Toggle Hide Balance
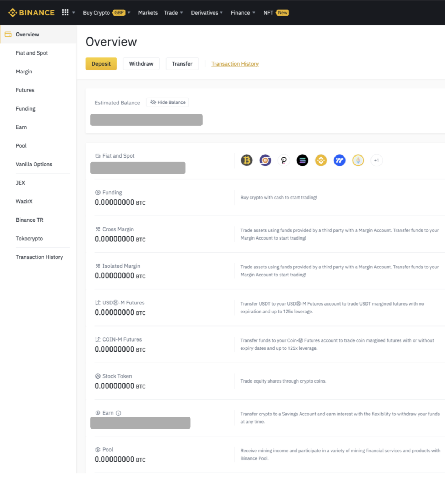Image resolution: width=445 pixels, height=477 pixels. pyautogui.click(x=168, y=102)
